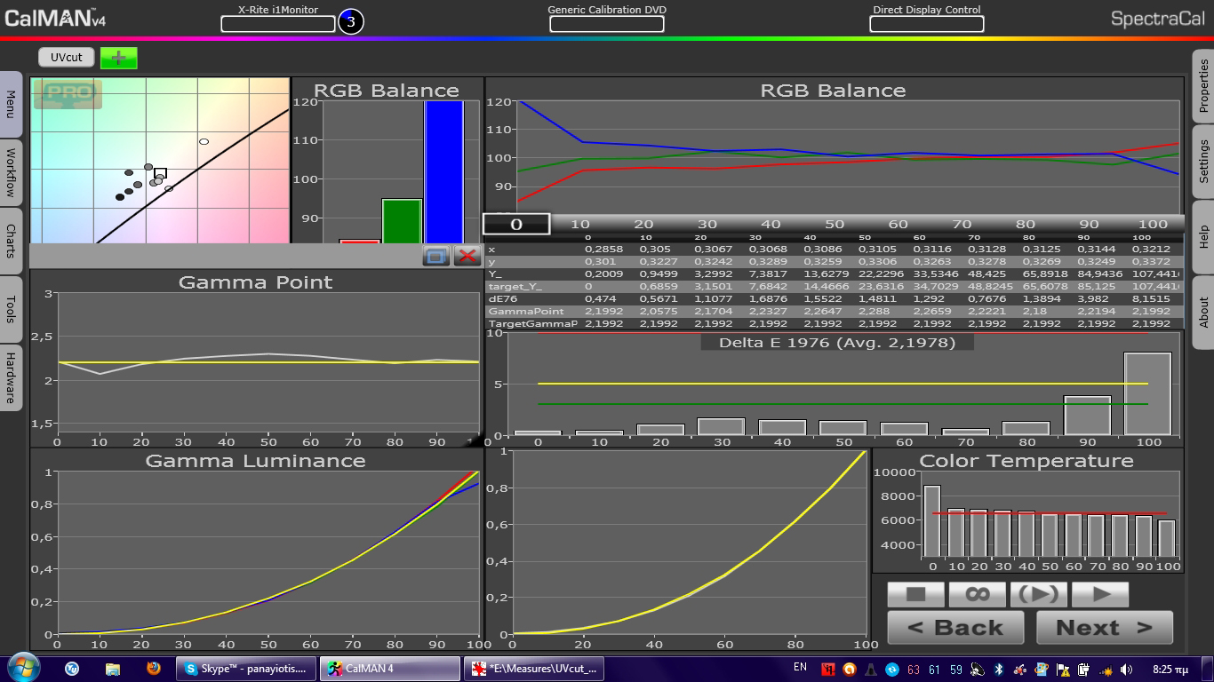
Task: Click the network signal tray icon
Action: [x=1106, y=669]
